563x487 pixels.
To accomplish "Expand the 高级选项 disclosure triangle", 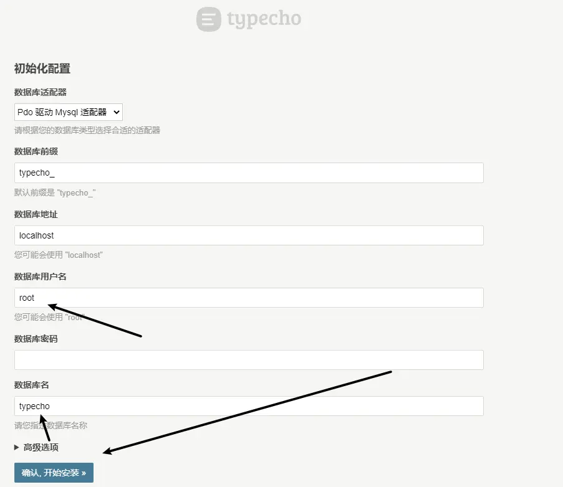I will [x=17, y=447].
